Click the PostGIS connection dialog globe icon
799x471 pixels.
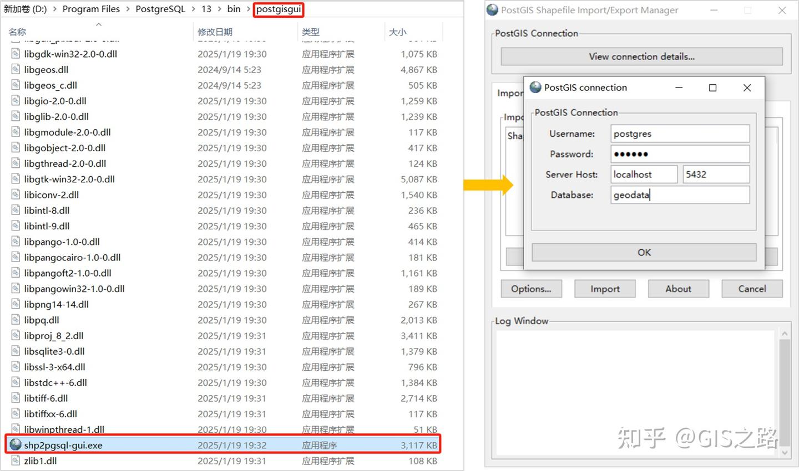535,88
